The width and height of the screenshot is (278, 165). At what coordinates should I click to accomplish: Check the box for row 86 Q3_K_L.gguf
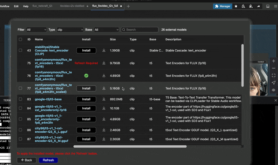click(21, 130)
